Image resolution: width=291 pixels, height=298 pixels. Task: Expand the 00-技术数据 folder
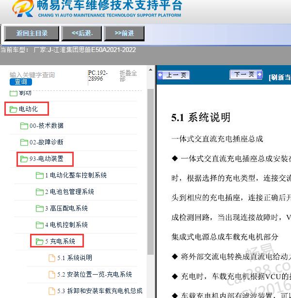click(x=47, y=125)
